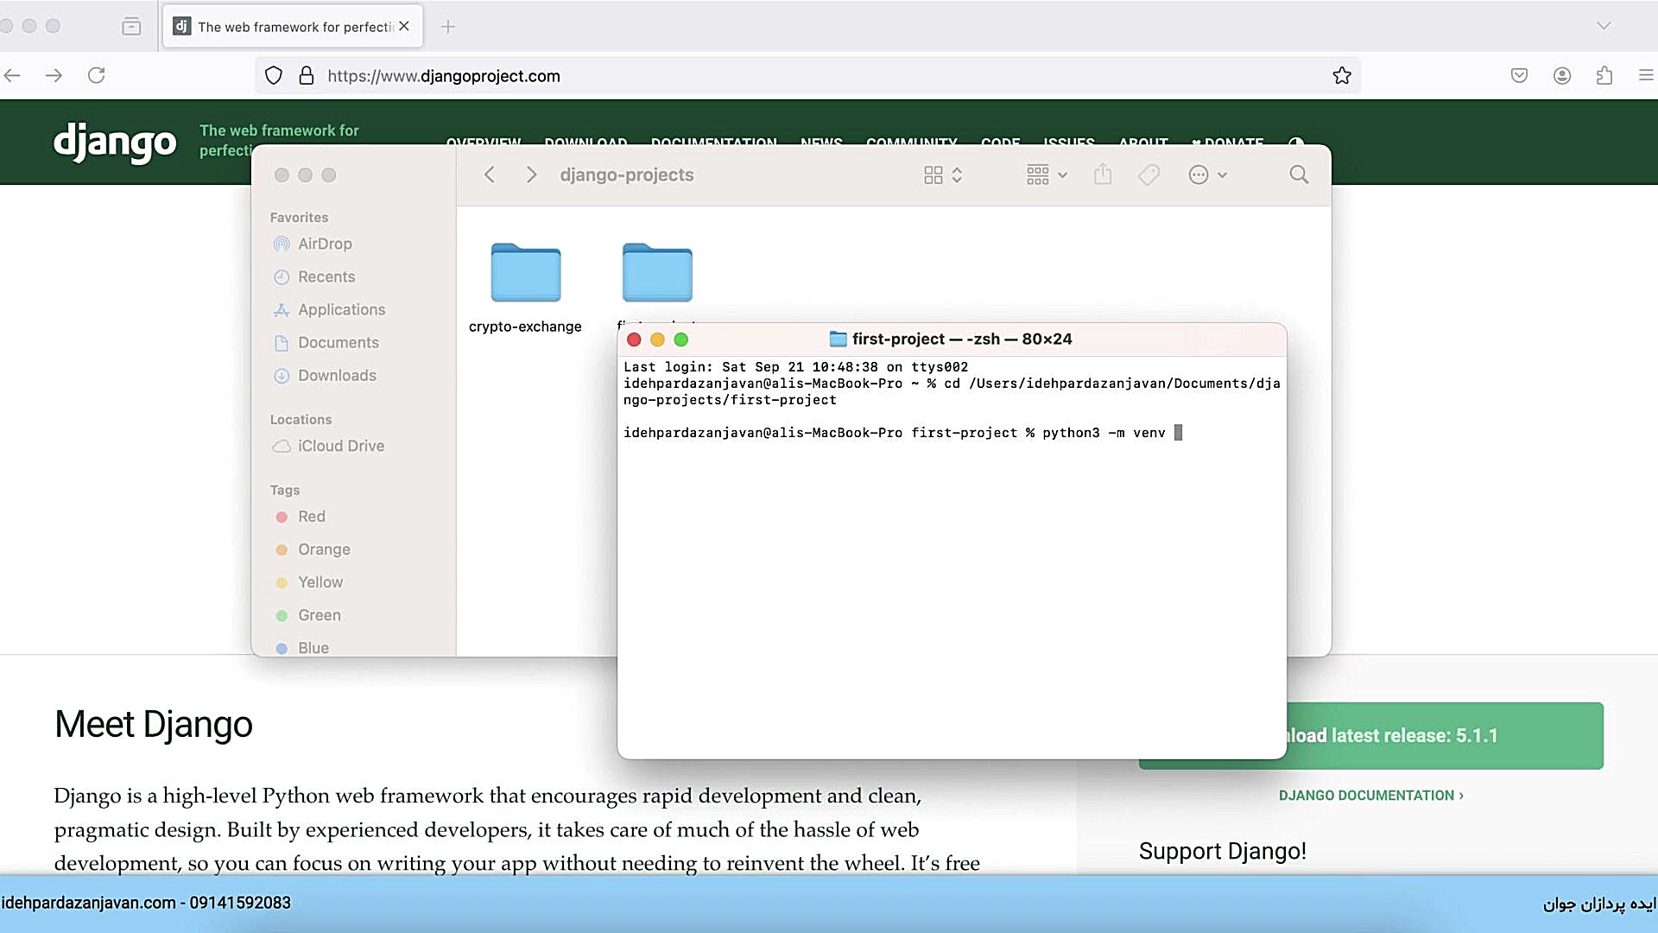This screenshot has width=1658, height=933.
Task: Click the browser forward arrow
Action: coord(54,75)
